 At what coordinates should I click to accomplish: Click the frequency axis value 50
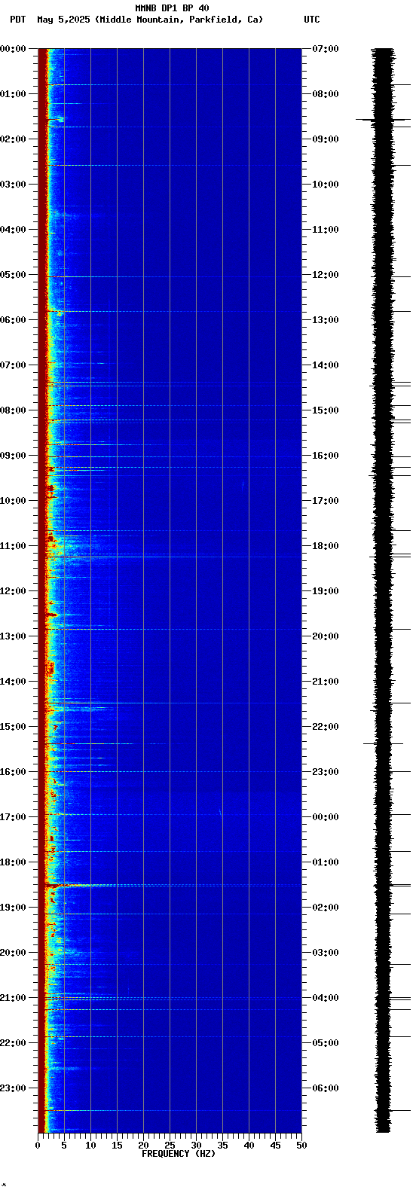coord(301,1146)
